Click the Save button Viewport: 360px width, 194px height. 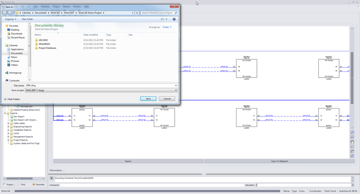tap(148, 99)
